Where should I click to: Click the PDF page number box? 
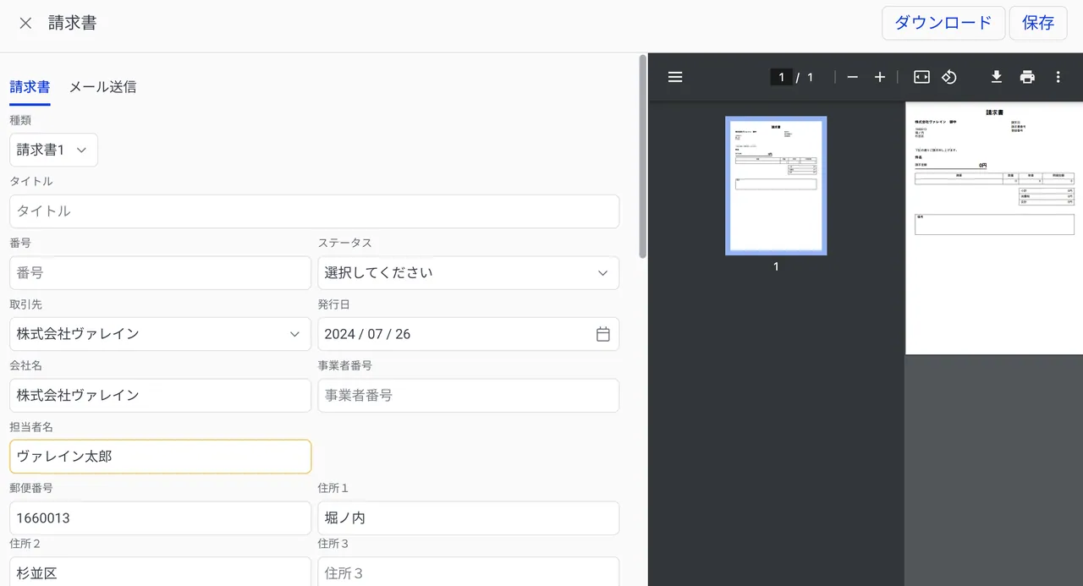point(781,77)
